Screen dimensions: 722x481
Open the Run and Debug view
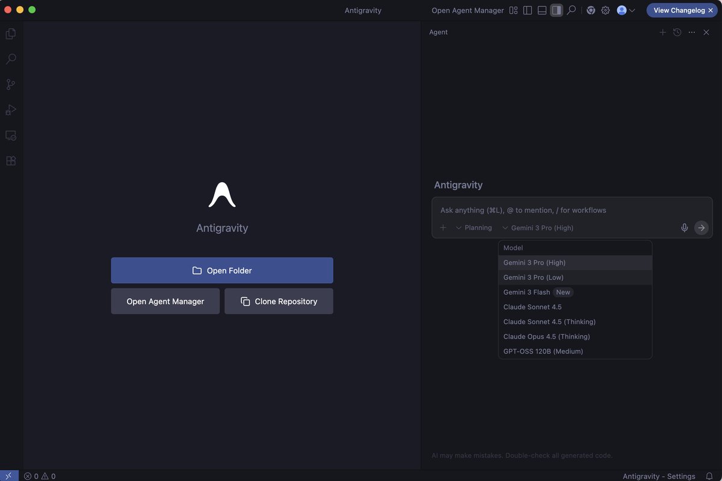point(11,110)
